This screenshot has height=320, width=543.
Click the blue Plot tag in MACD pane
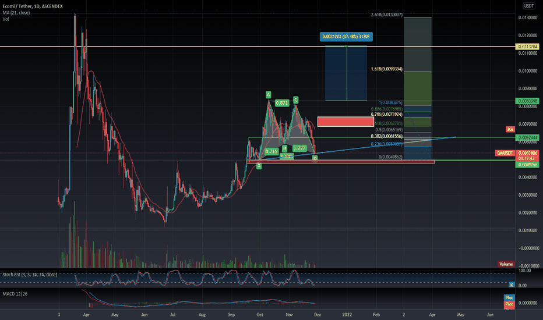[509, 297]
